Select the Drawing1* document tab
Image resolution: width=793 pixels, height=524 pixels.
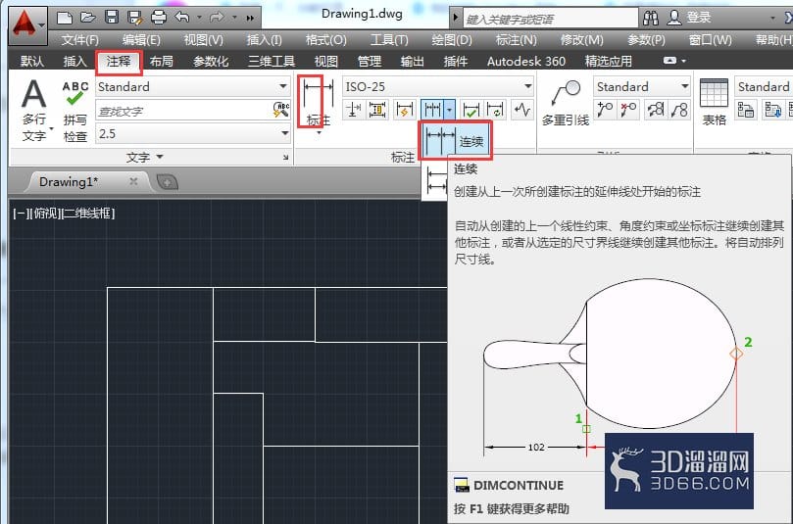69,181
